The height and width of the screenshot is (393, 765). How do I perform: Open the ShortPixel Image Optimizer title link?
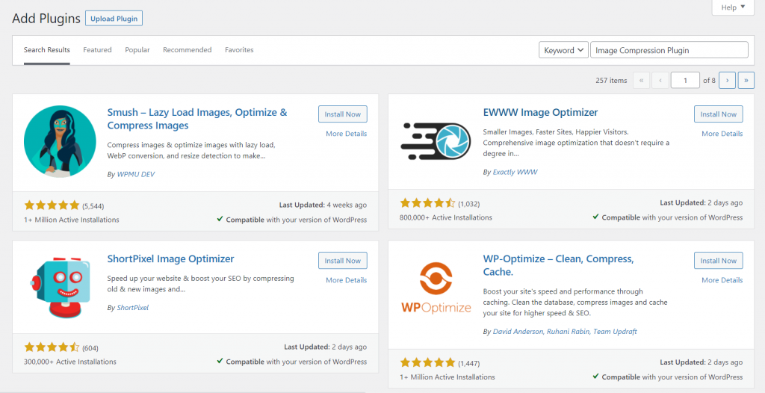[x=171, y=259]
